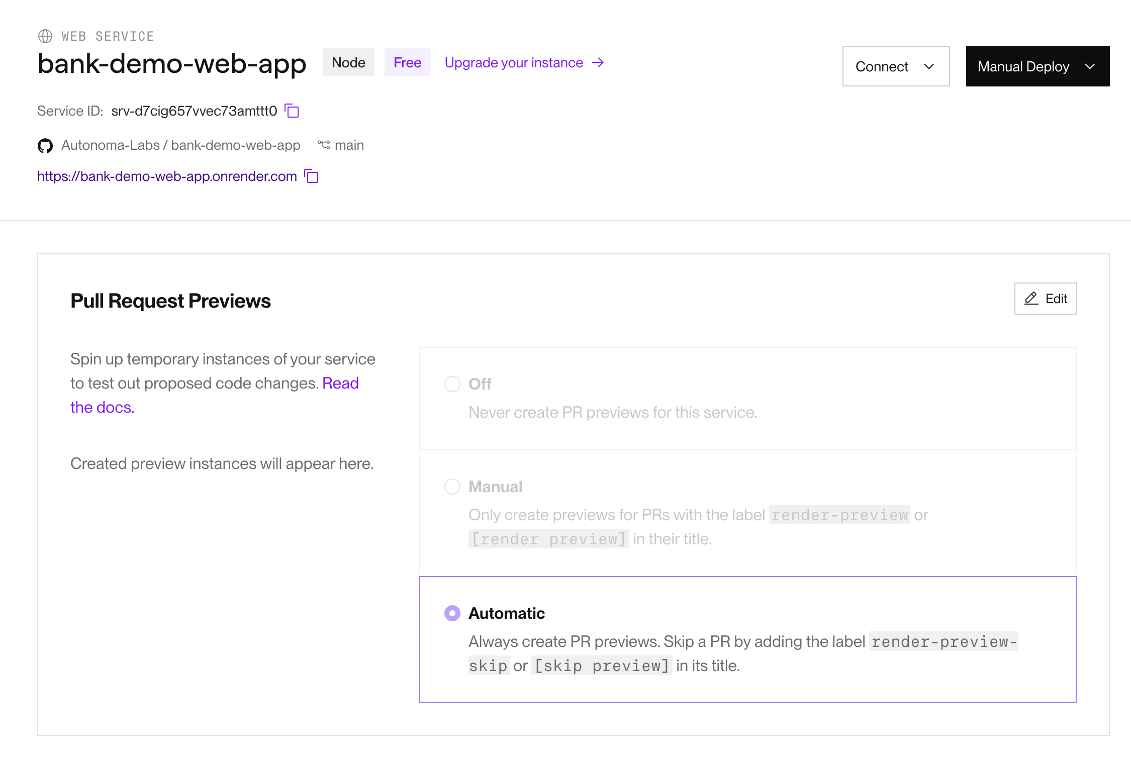Click the Free plan badge
This screenshot has width=1131, height=758.
(407, 63)
